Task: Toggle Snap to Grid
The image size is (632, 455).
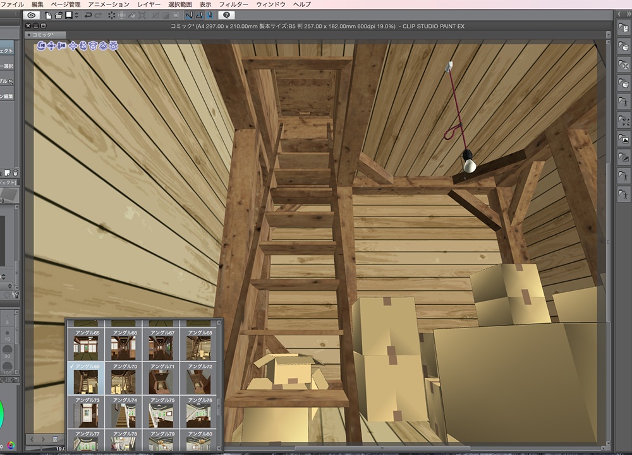Action: tap(209, 15)
